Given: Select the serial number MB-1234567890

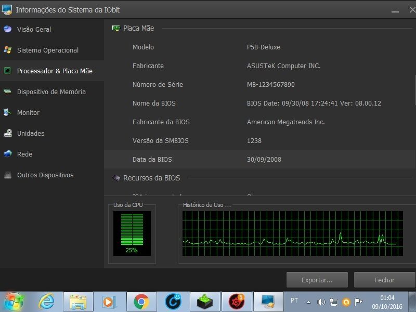Looking at the screenshot, I should pos(270,85).
